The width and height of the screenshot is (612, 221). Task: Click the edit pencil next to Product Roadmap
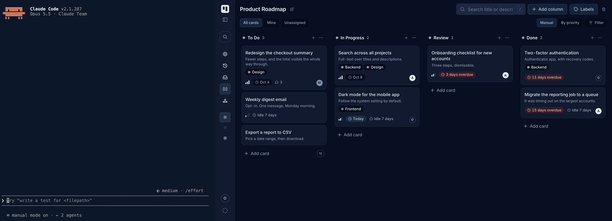pos(292,9)
